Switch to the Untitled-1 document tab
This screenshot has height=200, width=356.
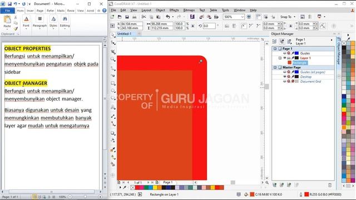[x=124, y=34]
